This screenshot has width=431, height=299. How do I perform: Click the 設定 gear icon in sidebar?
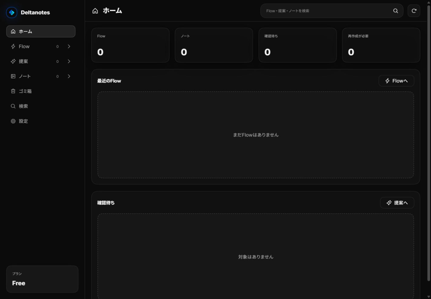(x=13, y=121)
